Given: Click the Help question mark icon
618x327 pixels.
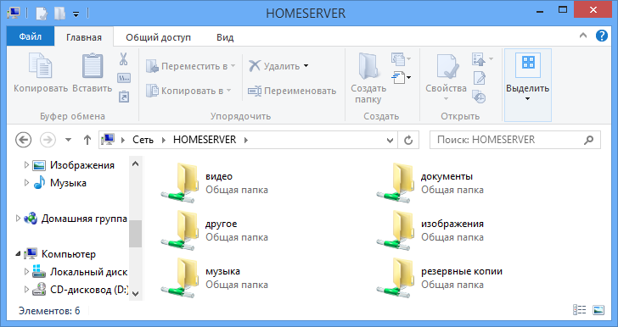Looking at the screenshot, I should pyautogui.click(x=601, y=36).
